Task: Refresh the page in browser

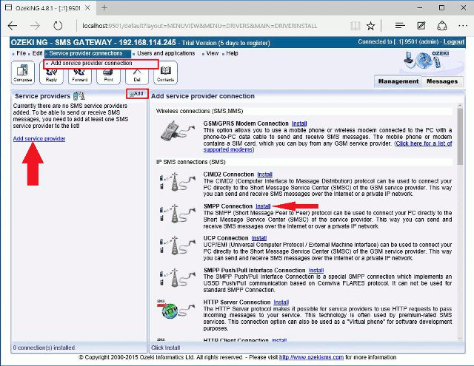Action: [58, 26]
